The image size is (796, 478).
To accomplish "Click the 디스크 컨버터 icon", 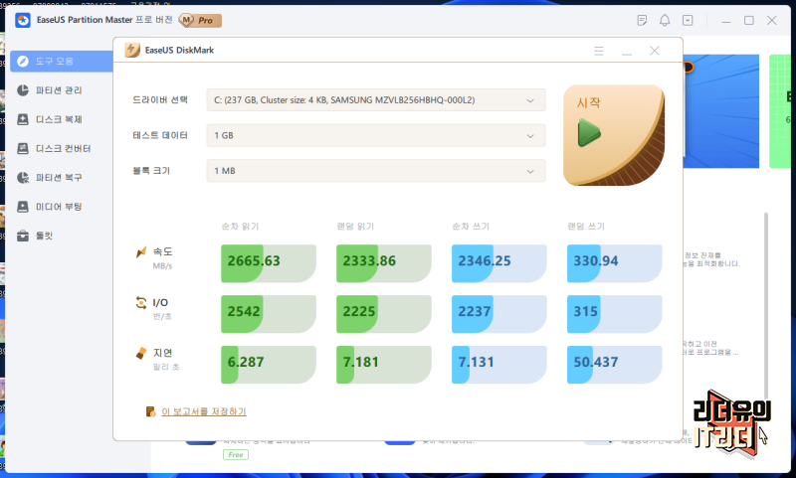I will pyautogui.click(x=22, y=148).
